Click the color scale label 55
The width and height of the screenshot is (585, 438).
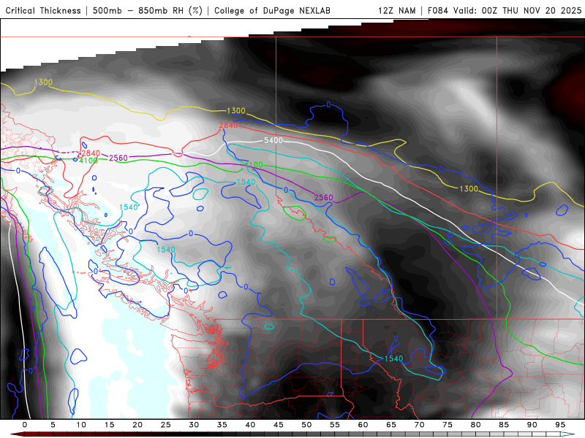click(x=335, y=425)
